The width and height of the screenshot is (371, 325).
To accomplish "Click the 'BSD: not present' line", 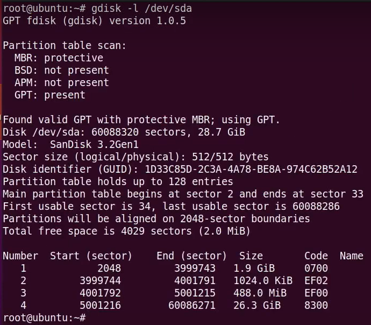I will pos(61,70).
